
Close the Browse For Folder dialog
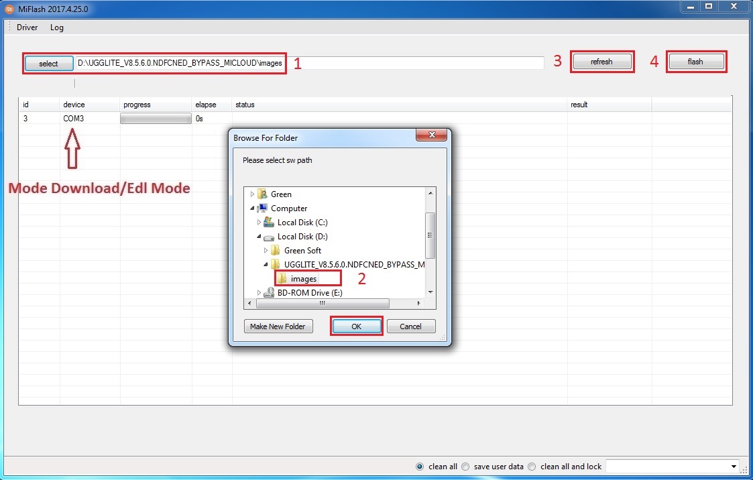[431, 135]
